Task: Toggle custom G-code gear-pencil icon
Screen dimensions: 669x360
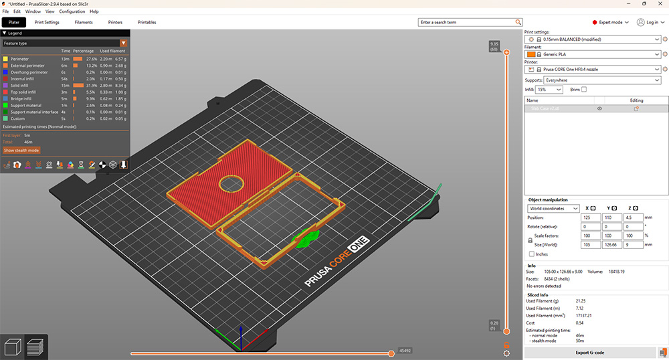Action: (92, 165)
